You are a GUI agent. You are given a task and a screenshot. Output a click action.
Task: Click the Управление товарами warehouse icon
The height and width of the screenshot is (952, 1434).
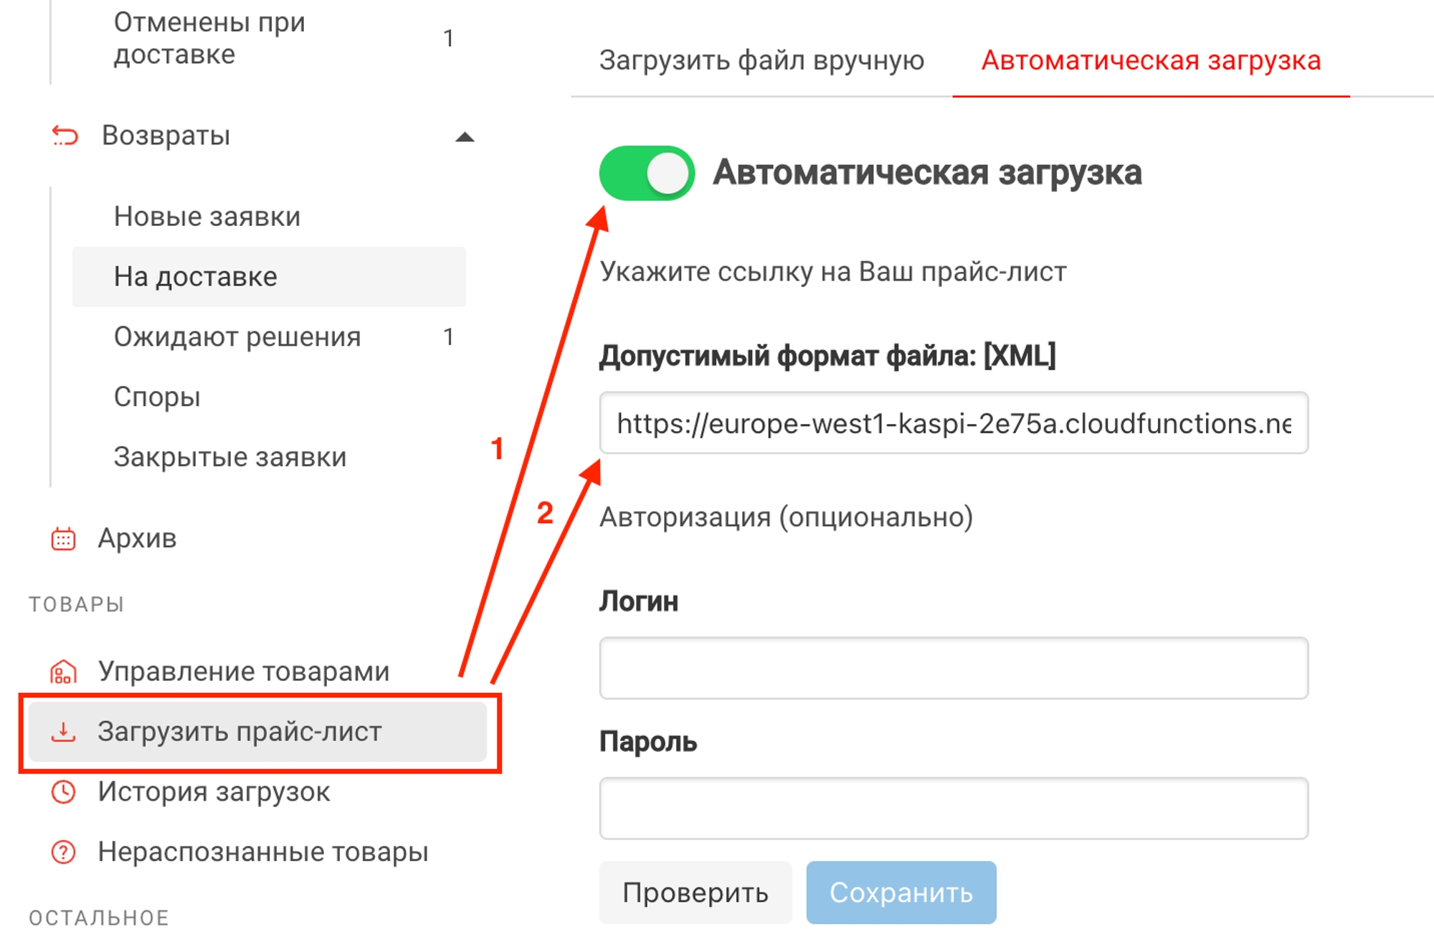pos(63,672)
